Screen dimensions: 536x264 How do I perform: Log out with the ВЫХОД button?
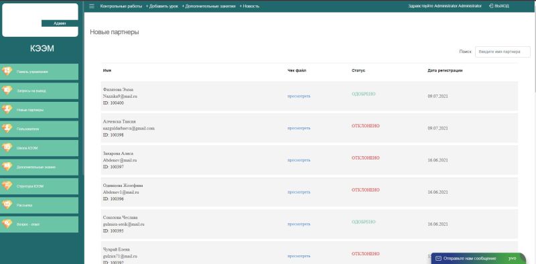(x=499, y=6)
